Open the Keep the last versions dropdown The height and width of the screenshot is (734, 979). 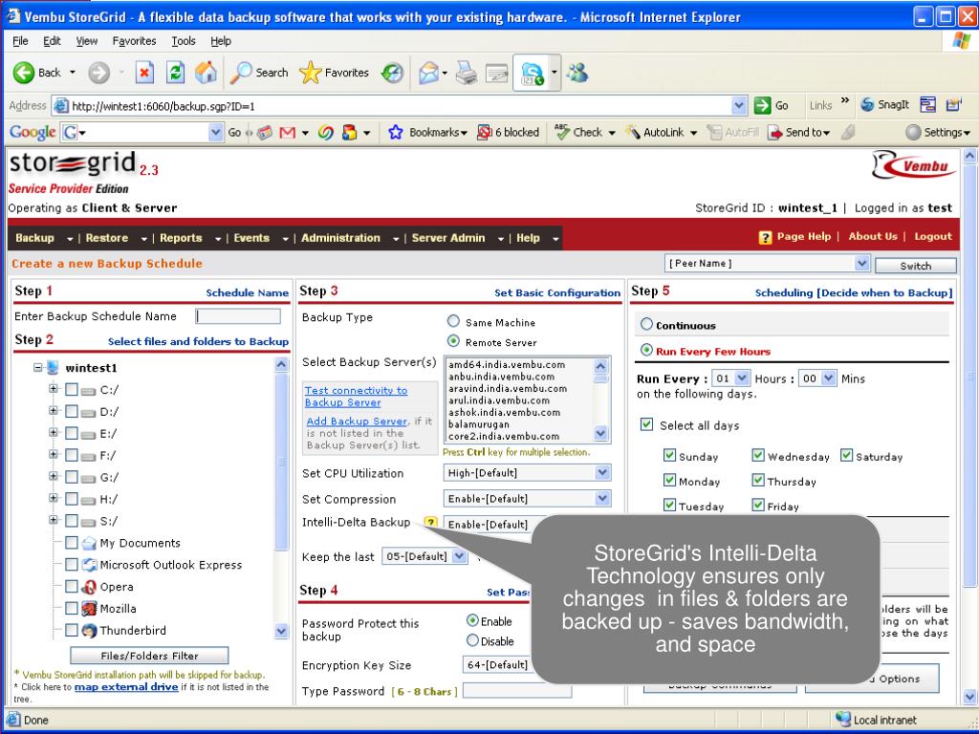pos(460,555)
